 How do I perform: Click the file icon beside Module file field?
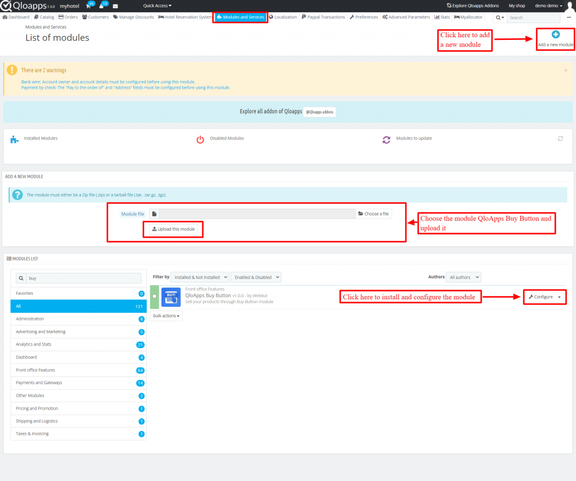coord(154,214)
